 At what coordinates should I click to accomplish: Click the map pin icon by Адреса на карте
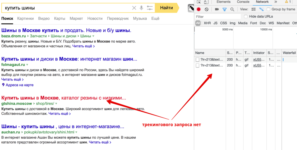click(x=3, y=85)
